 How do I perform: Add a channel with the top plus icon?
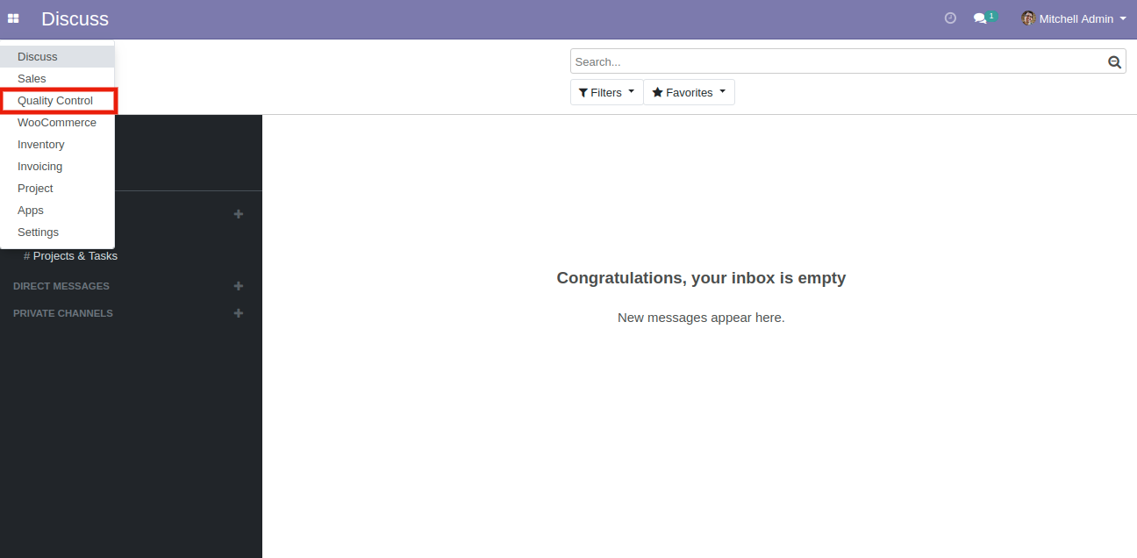(238, 214)
